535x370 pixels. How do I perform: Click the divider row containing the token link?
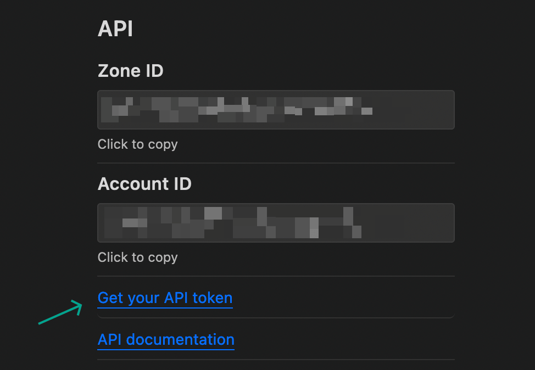(x=275, y=298)
